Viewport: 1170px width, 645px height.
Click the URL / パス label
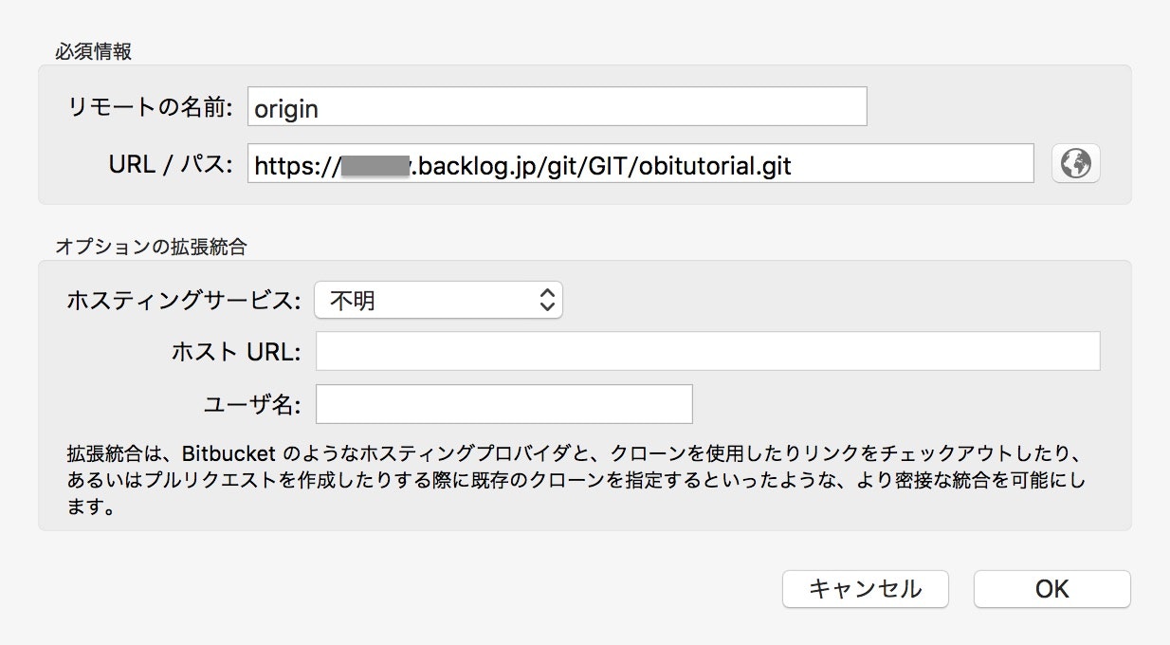click(172, 164)
